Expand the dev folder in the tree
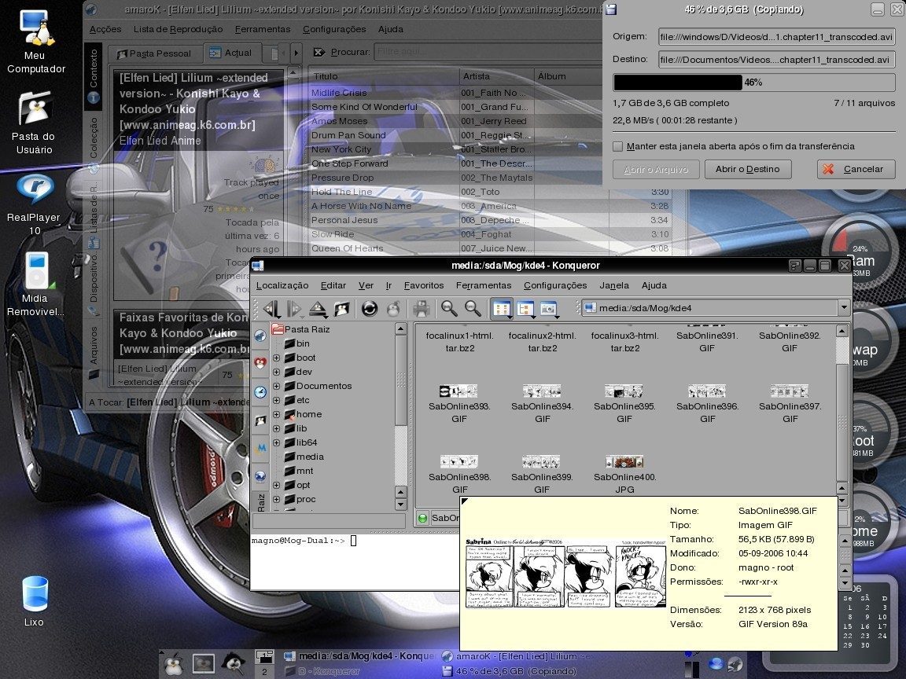Image resolution: width=906 pixels, height=679 pixels. [x=276, y=372]
